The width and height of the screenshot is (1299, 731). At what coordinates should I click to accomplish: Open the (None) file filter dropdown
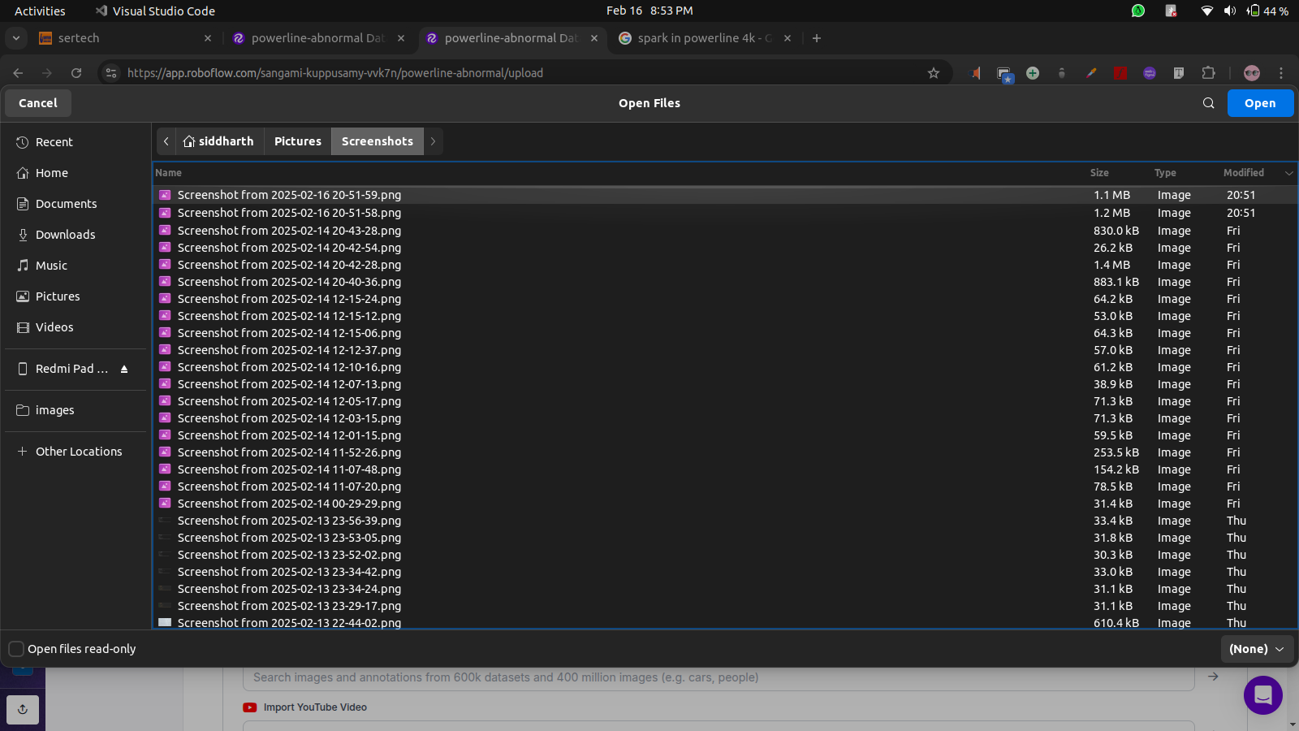coord(1256,649)
